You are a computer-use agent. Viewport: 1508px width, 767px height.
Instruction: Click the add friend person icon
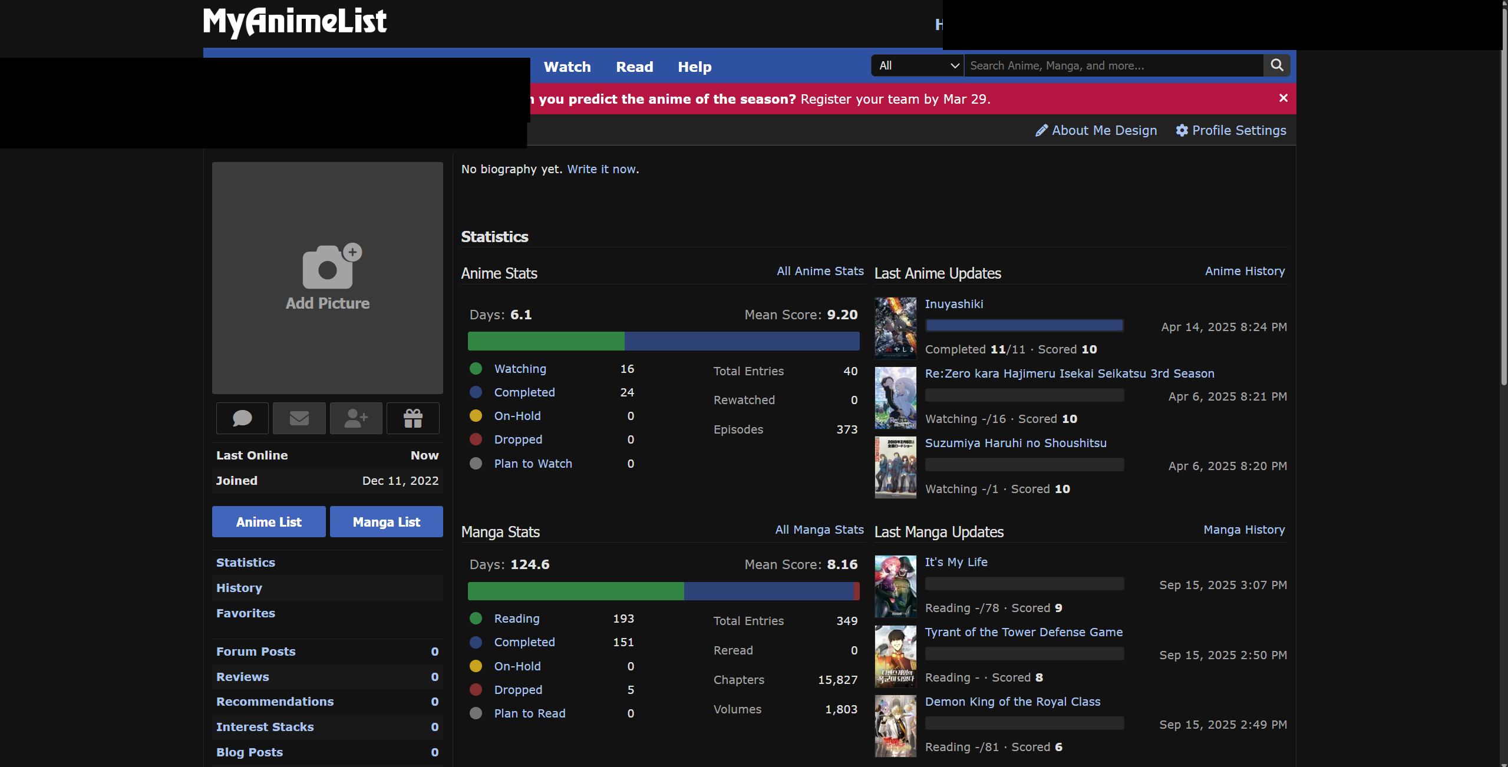tap(356, 418)
